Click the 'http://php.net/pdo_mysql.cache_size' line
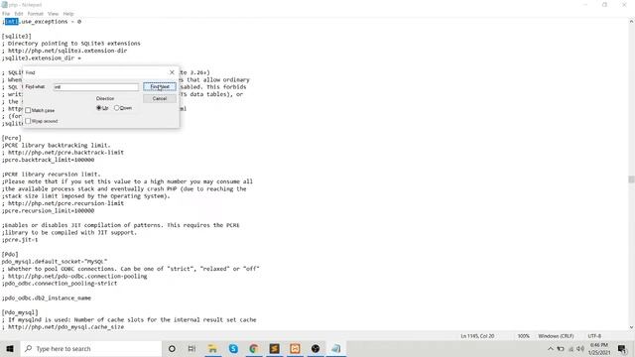The image size is (635, 357). pos(63,327)
